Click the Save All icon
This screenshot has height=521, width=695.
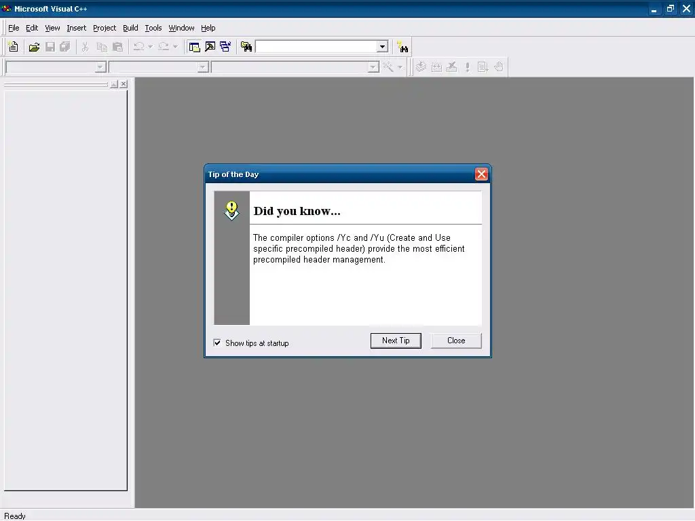(x=64, y=47)
